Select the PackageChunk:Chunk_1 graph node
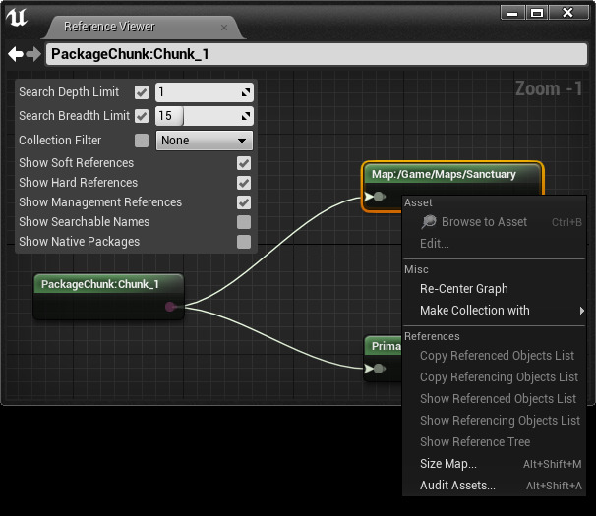The width and height of the screenshot is (596, 516). (99, 285)
